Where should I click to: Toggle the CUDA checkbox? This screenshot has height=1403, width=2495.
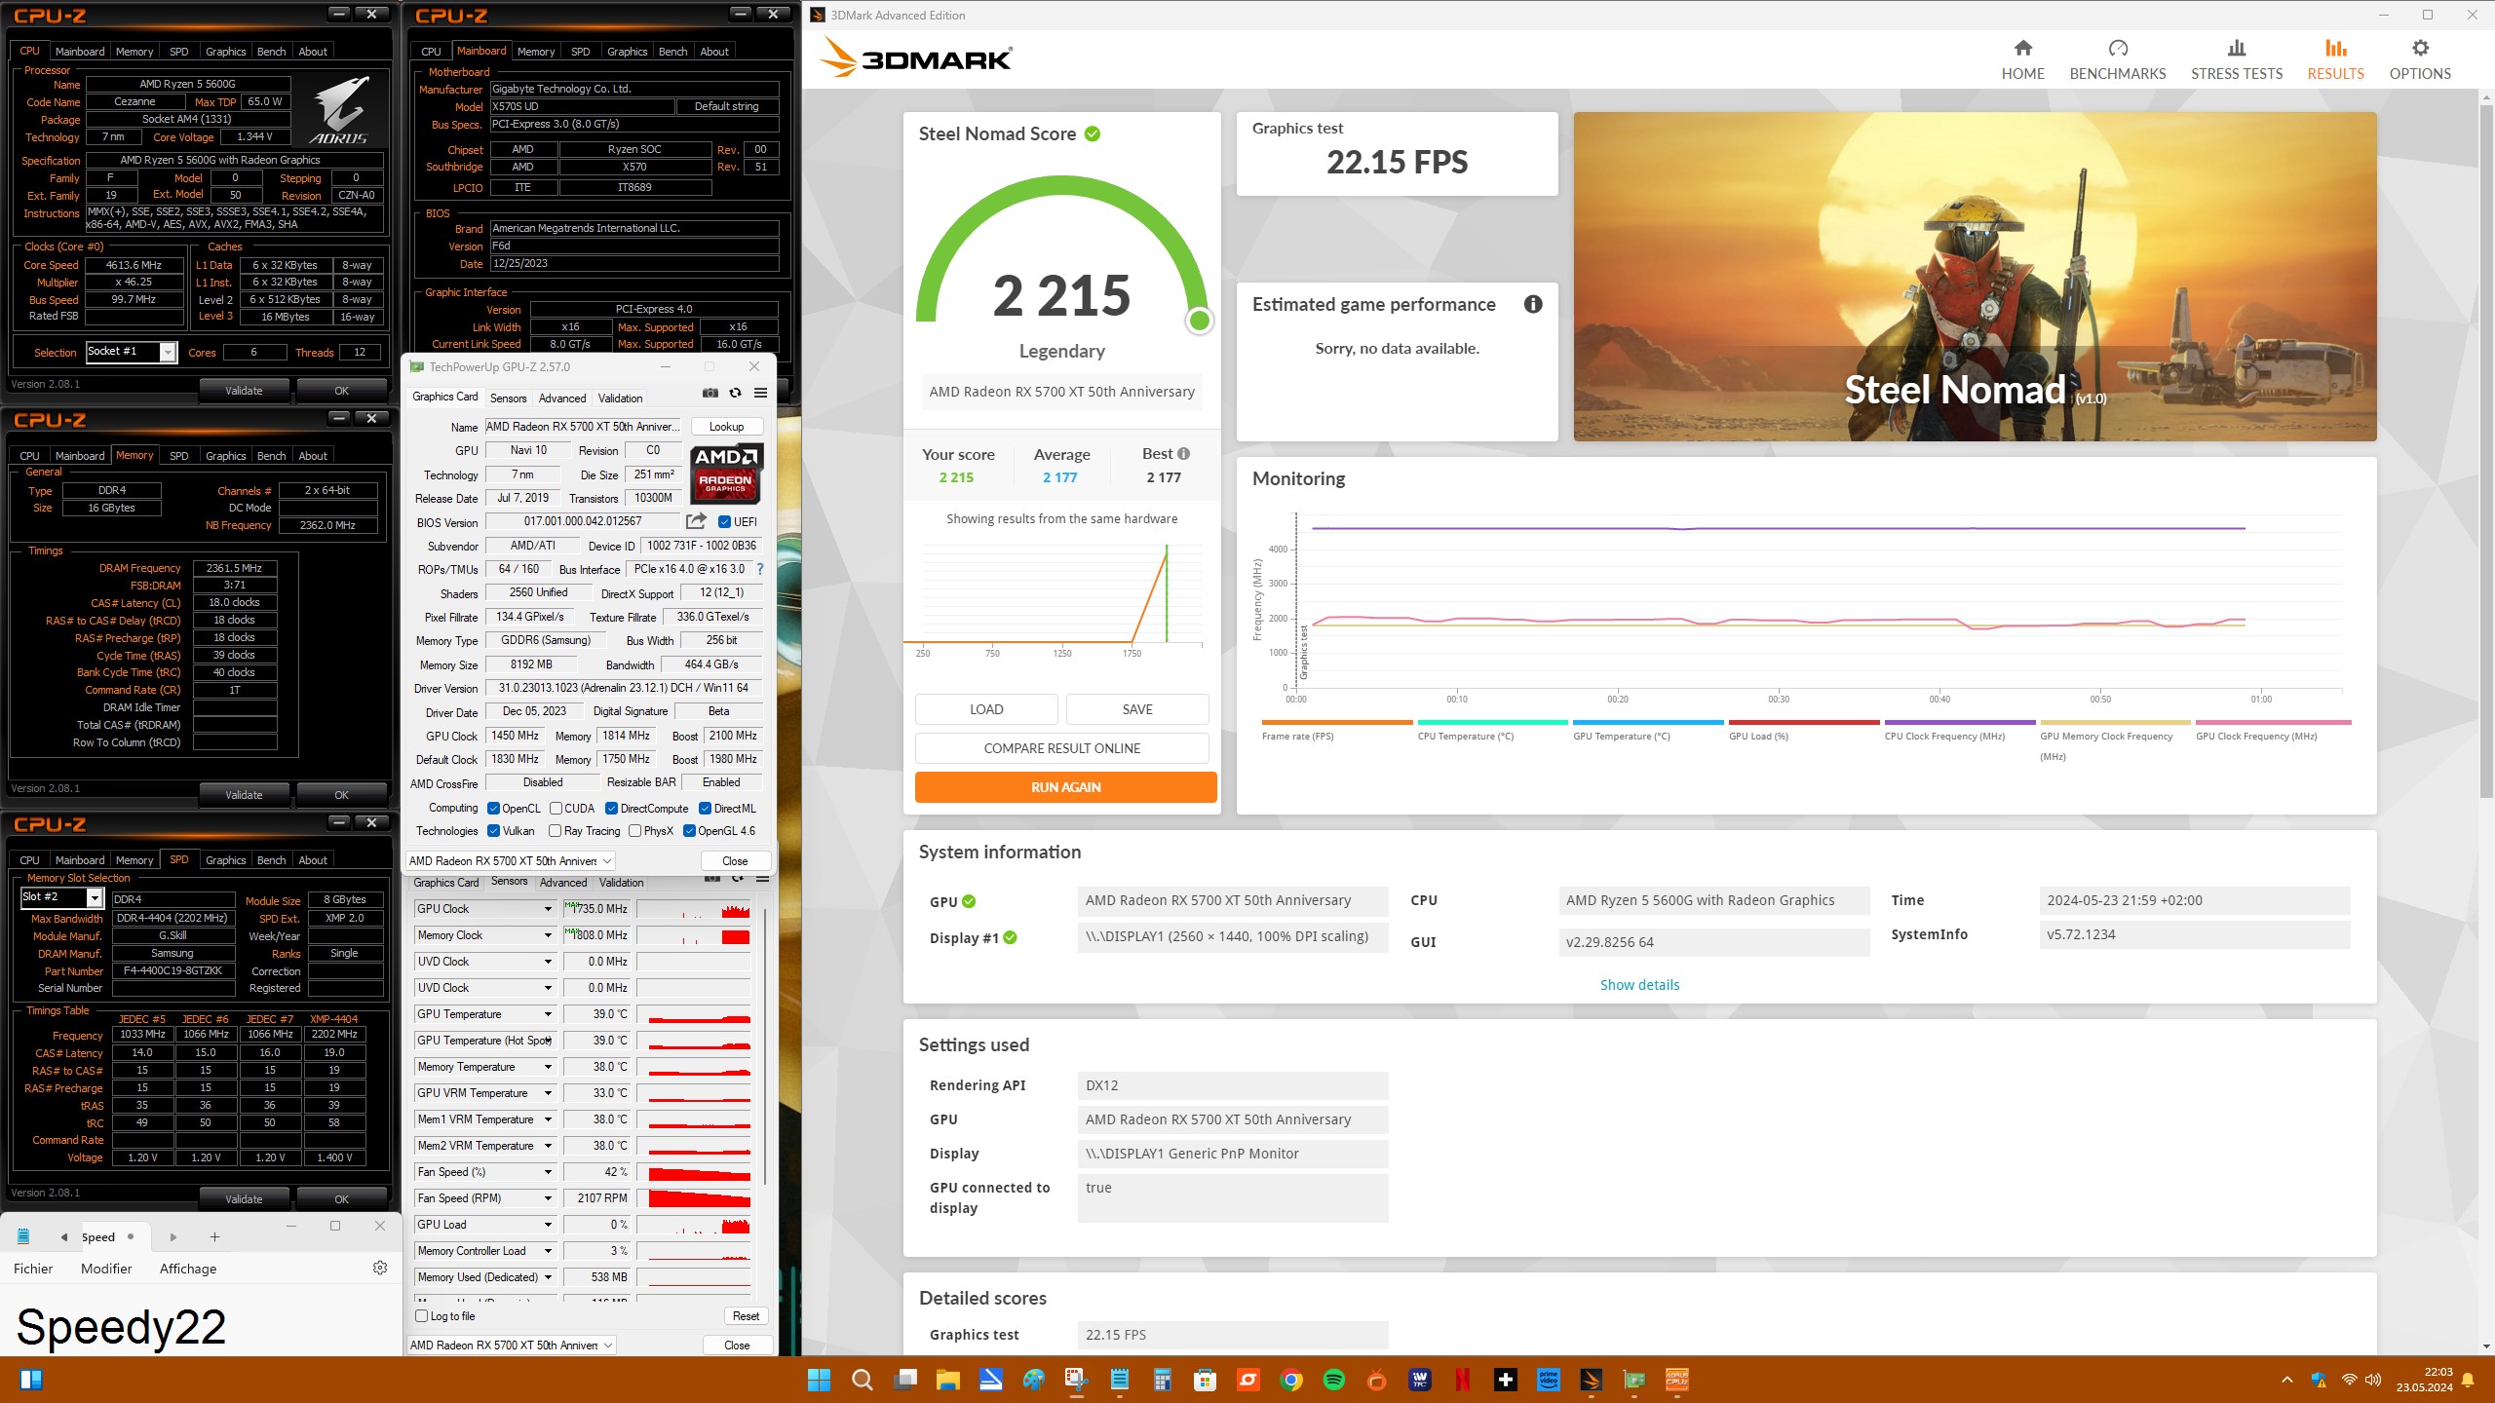click(556, 809)
